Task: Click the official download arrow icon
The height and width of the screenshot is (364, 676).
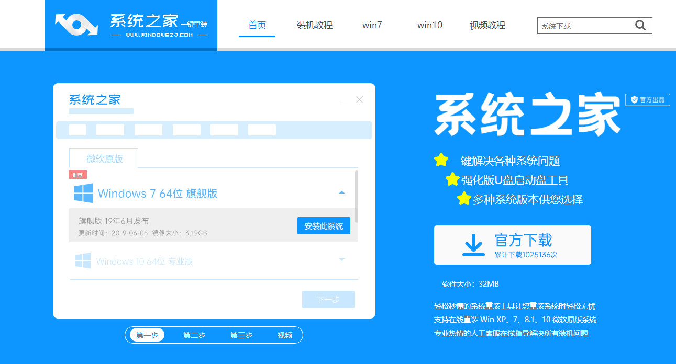Action: [473, 245]
